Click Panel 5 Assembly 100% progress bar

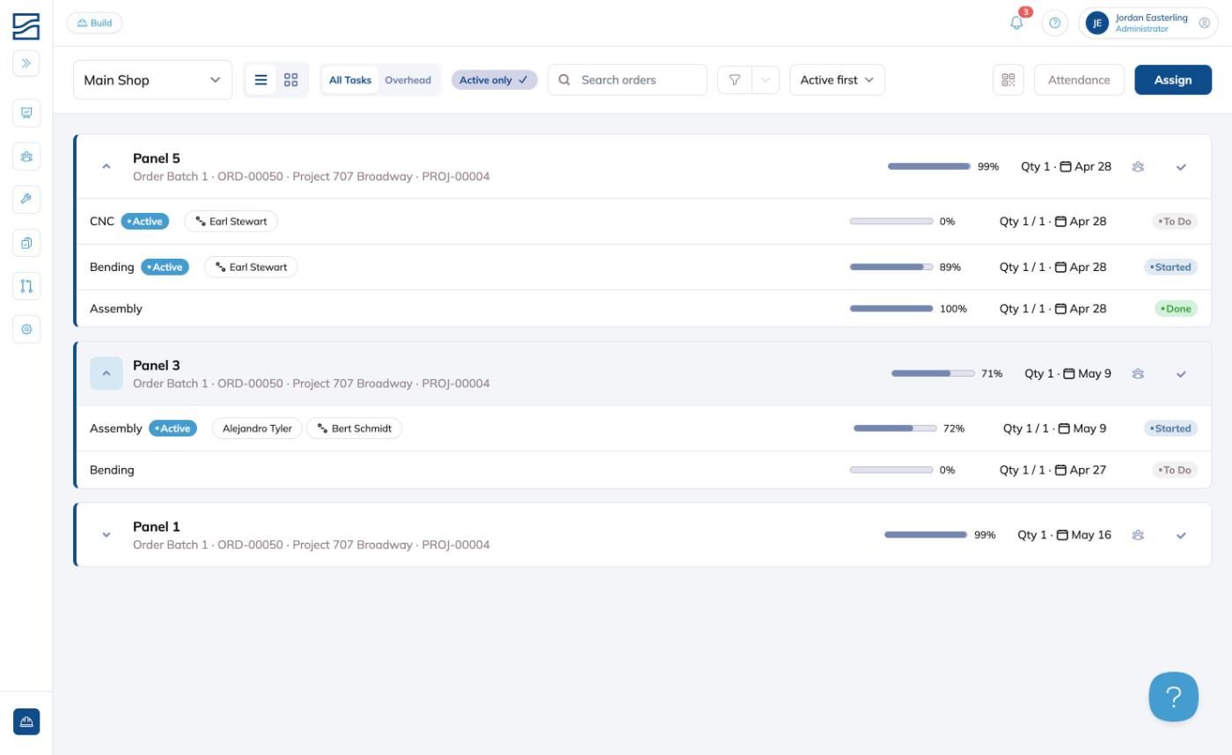pos(891,309)
